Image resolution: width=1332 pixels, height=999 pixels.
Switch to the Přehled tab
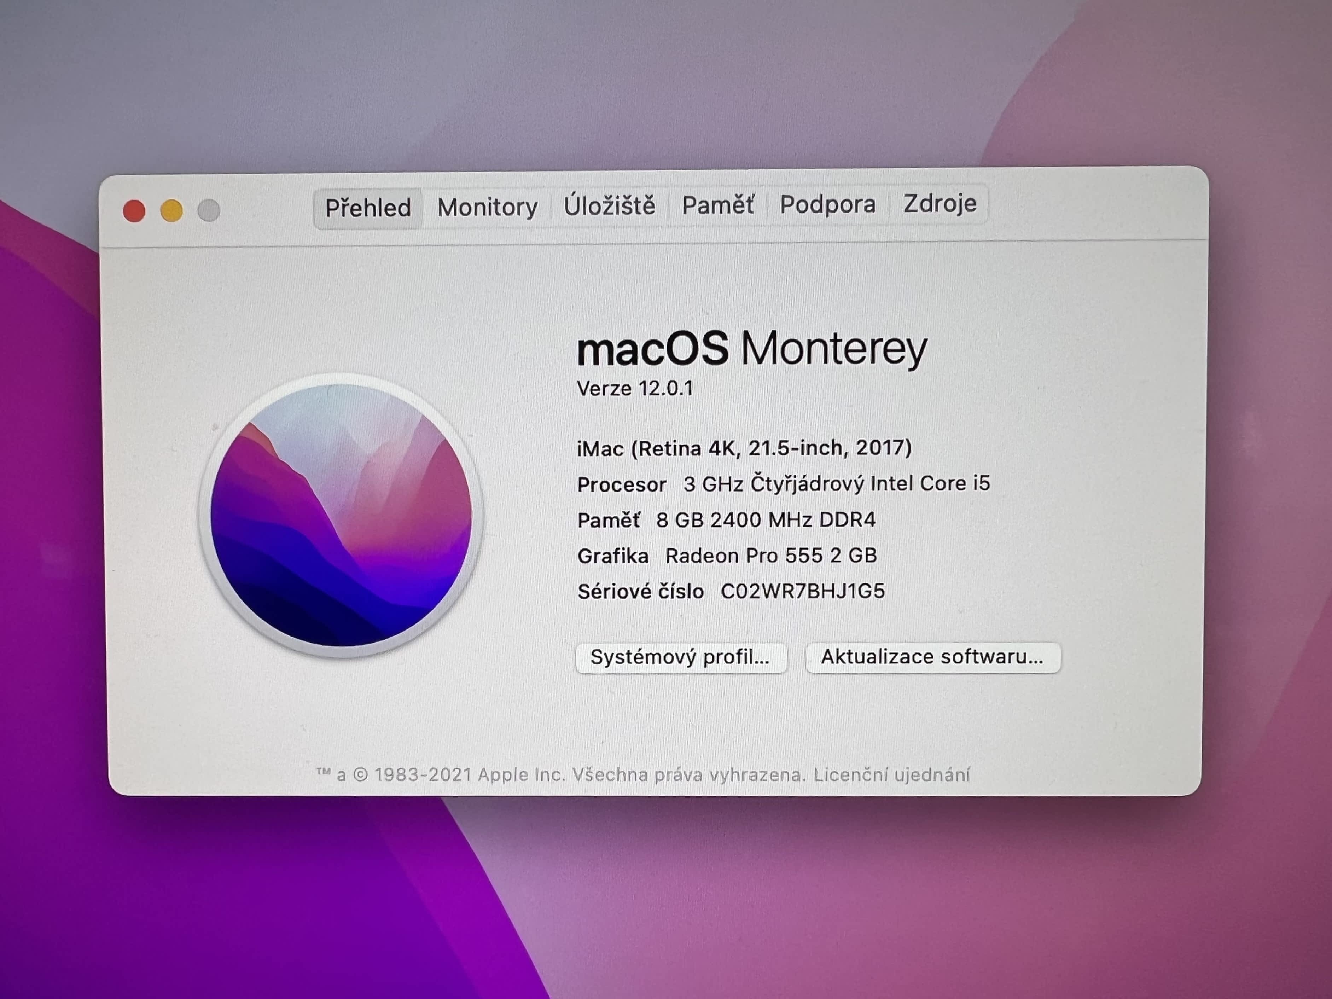368,208
